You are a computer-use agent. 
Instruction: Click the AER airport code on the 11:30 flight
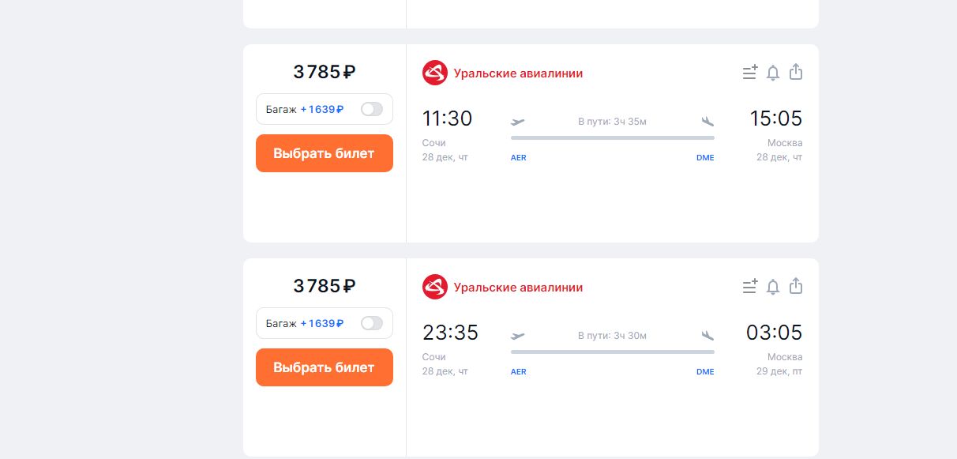pyautogui.click(x=519, y=158)
